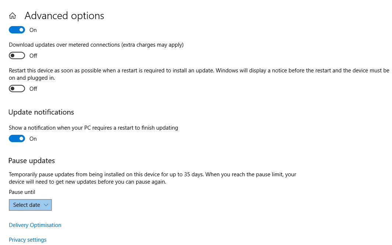This screenshot has width=392, height=245.
Task: Toggle restart device as soon as possible
Action: pyautogui.click(x=17, y=89)
